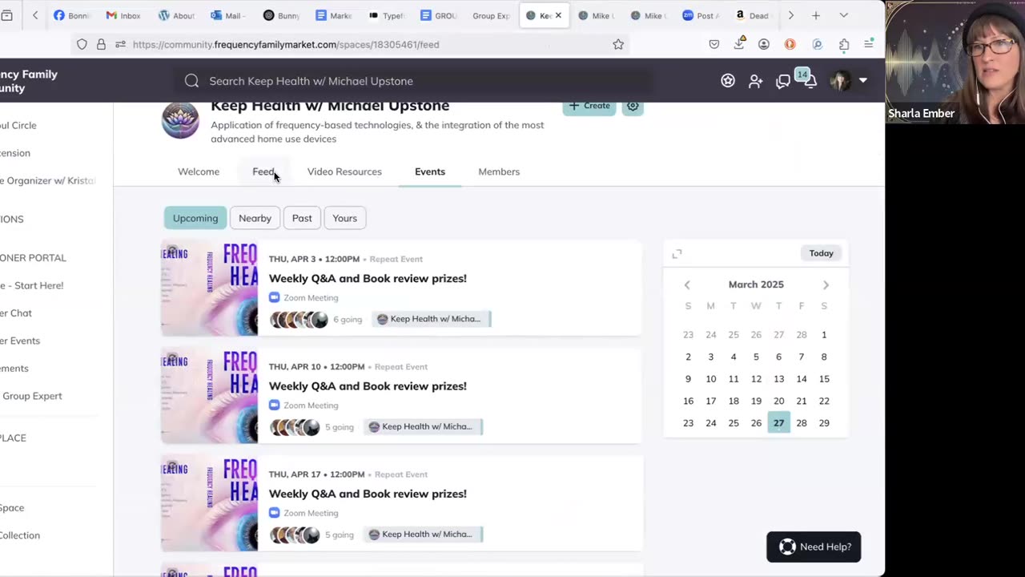Click the Keep Health tag on Apr 3 event
The image size is (1025, 577).
click(432, 319)
